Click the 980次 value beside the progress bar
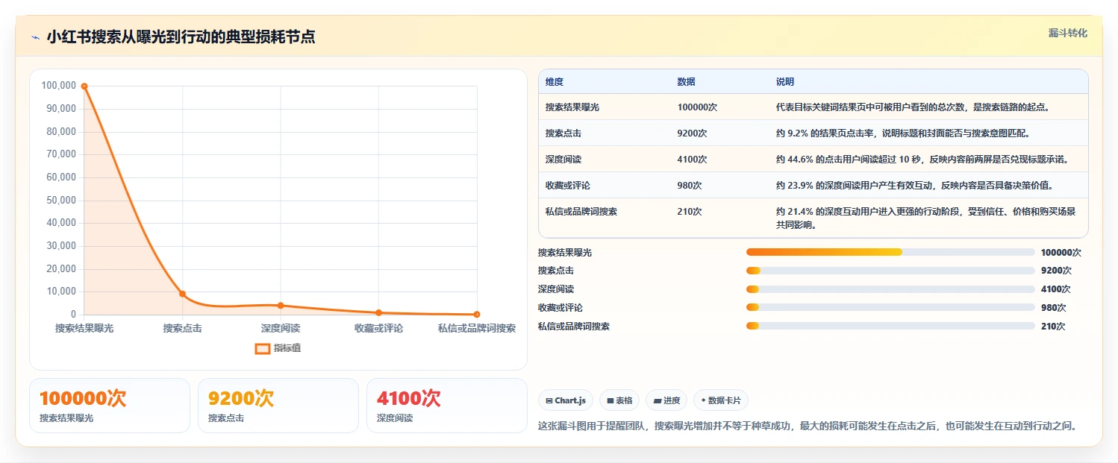Viewport: 1118px width, 463px height. pos(1054,307)
